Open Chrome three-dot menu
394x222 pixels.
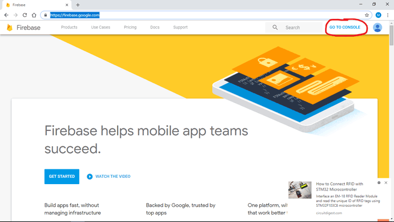tap(388, 15)
